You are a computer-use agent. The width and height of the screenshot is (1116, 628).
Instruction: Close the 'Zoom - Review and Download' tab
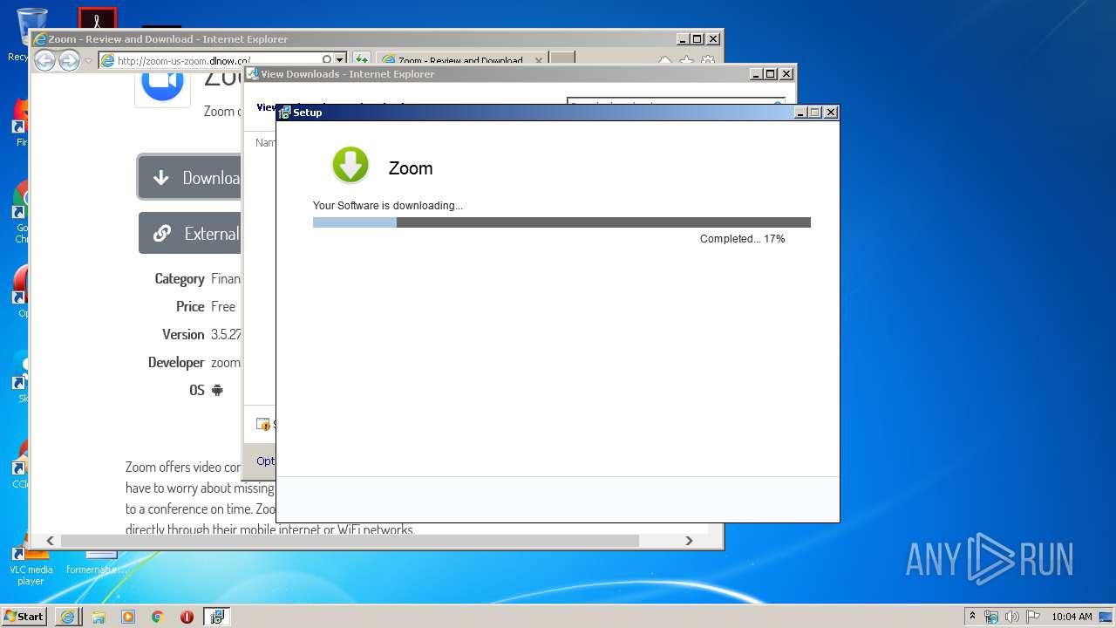(539, 60)
